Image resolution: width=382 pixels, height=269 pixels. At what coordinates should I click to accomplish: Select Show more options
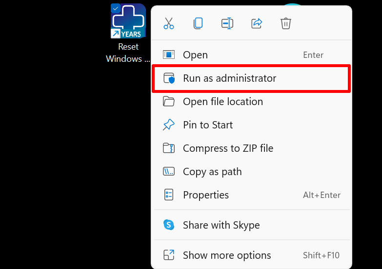pyautogui.click(x=252, y=255)
